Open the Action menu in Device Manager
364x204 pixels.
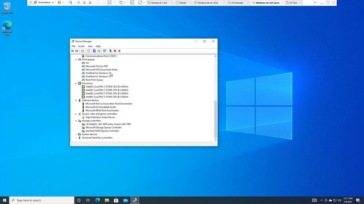tap(81, 46)
